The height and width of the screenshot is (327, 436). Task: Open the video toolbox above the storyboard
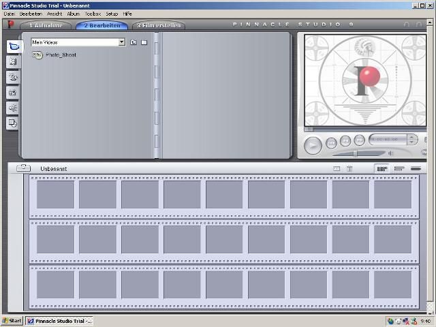click(24, 168)
